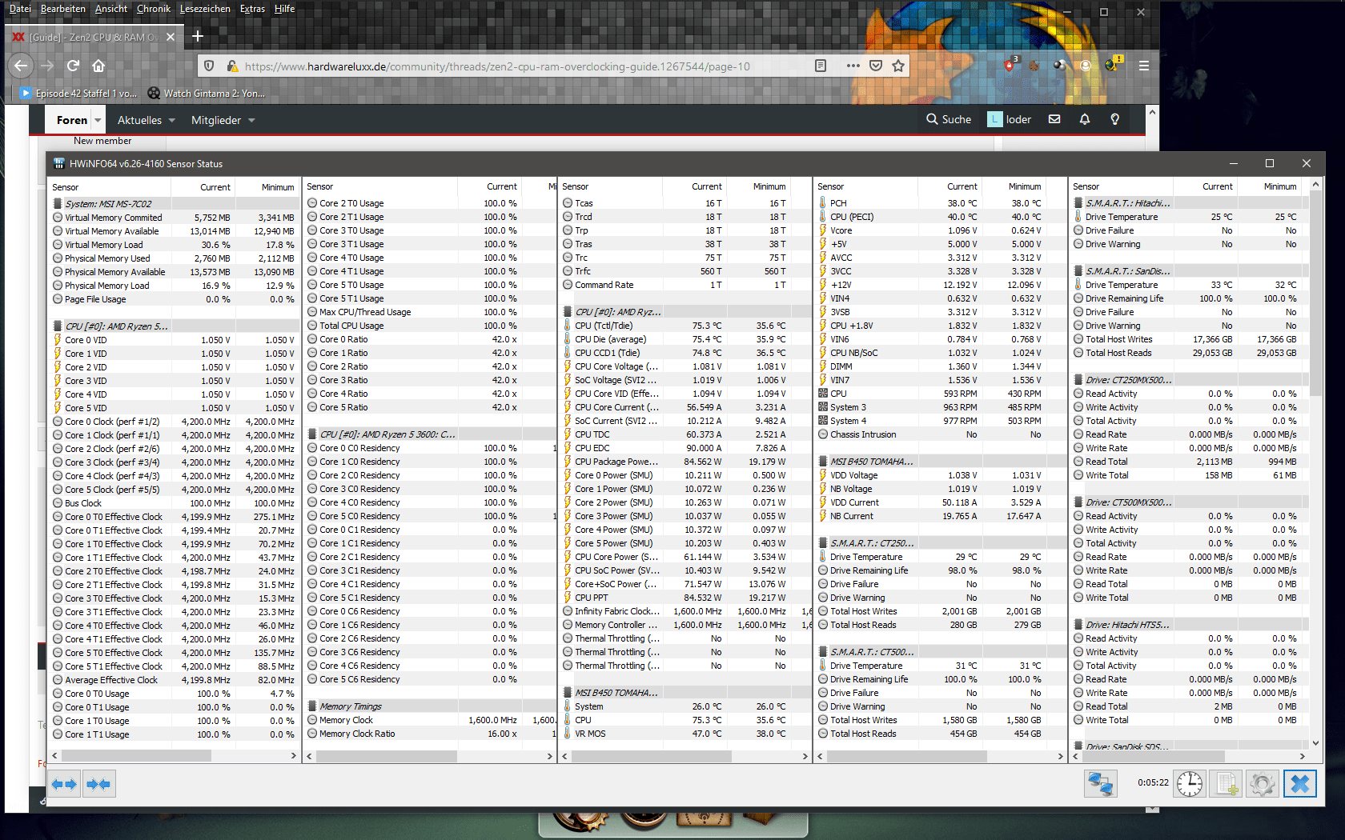Click browser page scrollbar up arrow
This screenshot has height=840, width=1345.
[x=1152, y=112]
